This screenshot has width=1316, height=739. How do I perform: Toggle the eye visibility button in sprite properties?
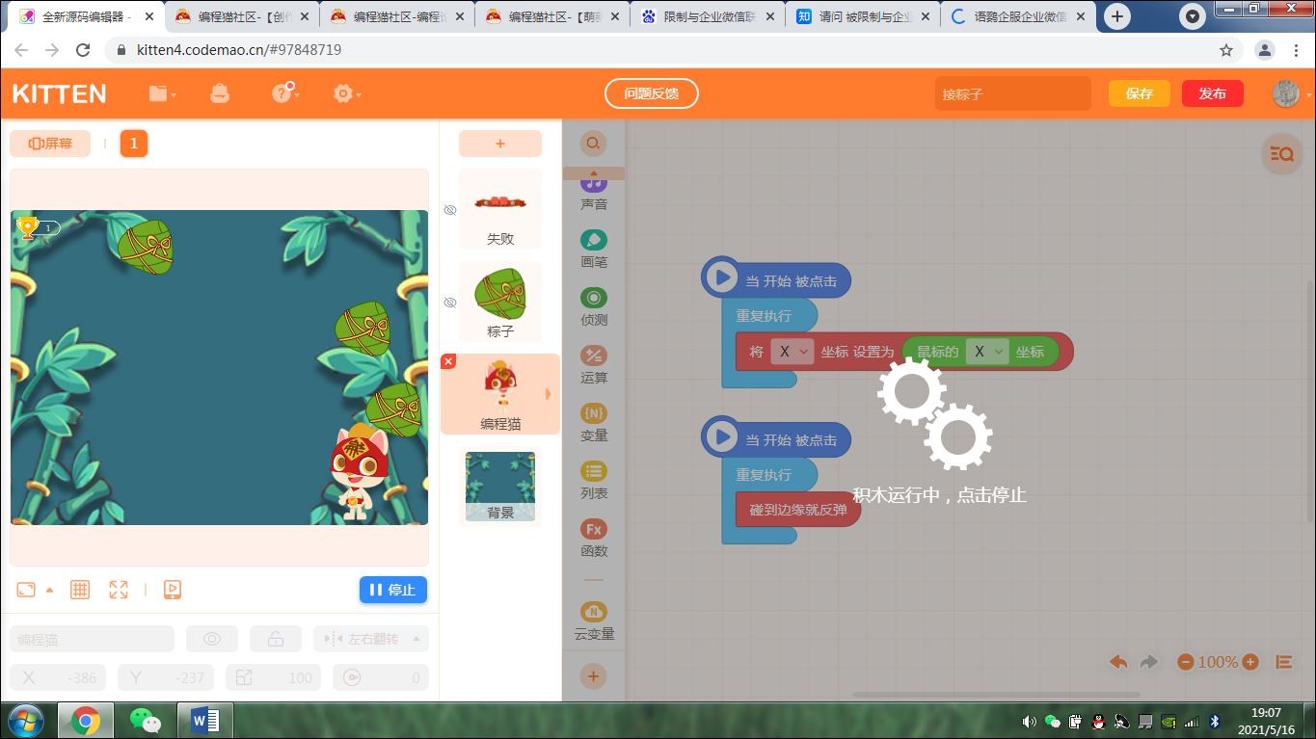212,639
